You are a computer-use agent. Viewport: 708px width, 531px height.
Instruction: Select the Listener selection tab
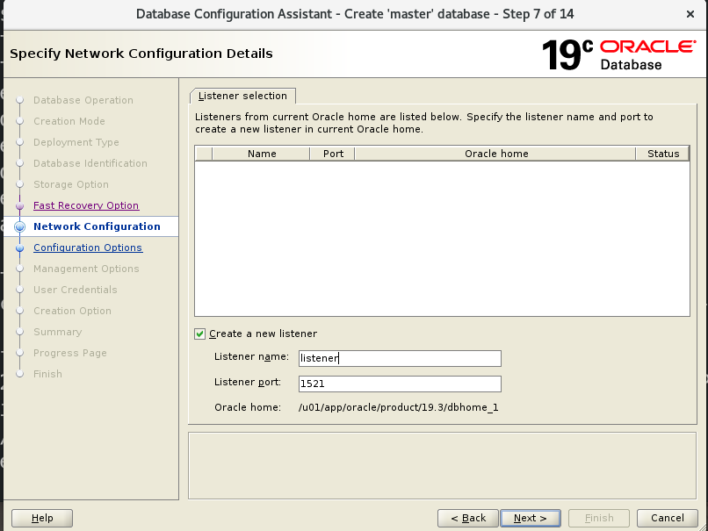[x=242, y=96]
